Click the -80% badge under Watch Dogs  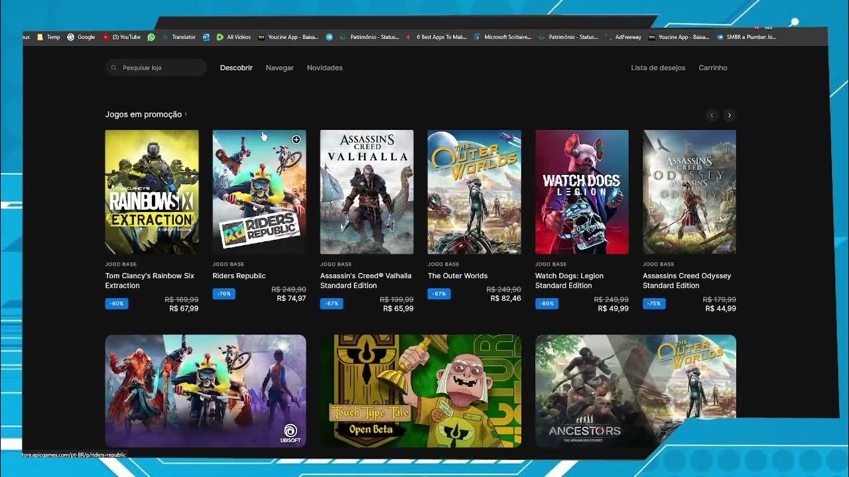547,304
